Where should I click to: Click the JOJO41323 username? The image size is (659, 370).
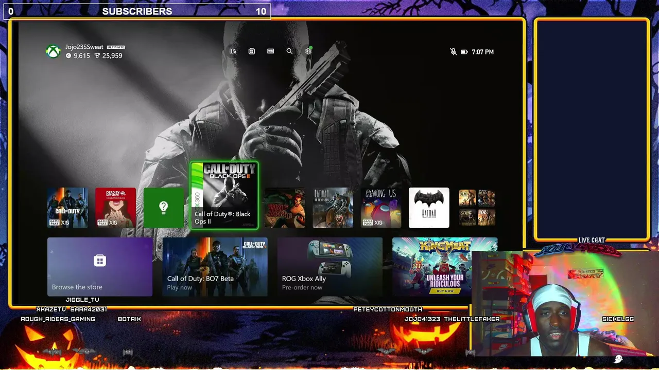[x=422, y=319]
